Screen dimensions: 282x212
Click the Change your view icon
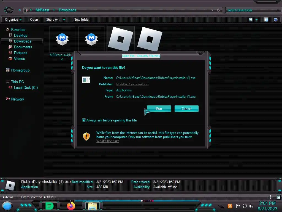251,20
